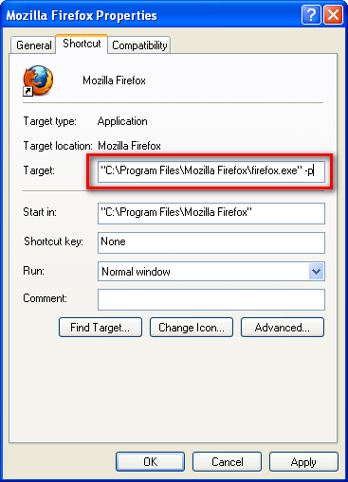This screenshot has width=348, height=482.
Task: Click the empty Comment field
Action: pos(211,299)
